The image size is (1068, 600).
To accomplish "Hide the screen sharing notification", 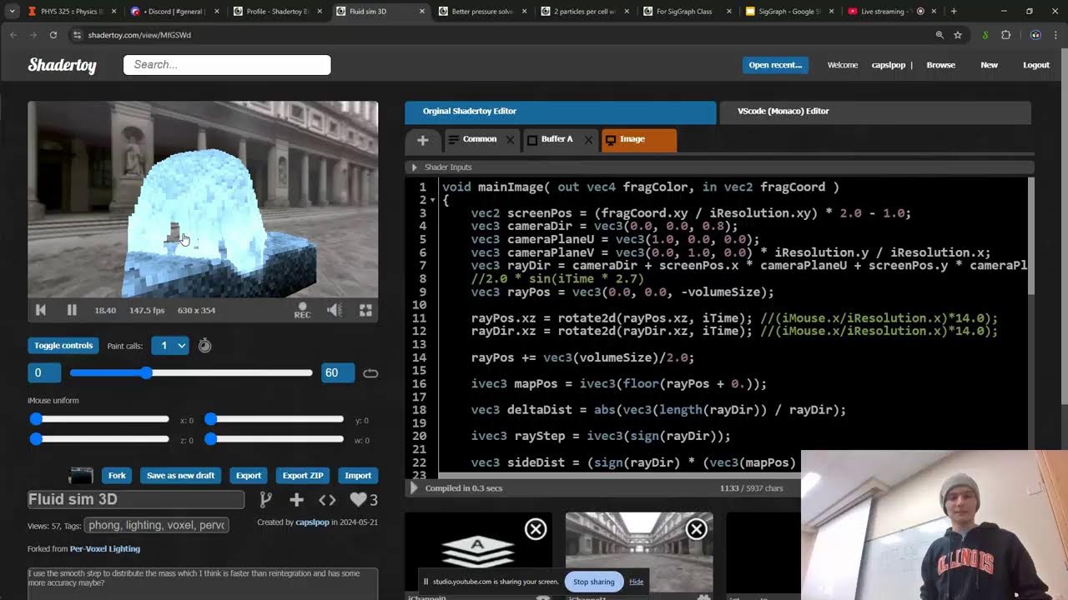I will 636,582.
